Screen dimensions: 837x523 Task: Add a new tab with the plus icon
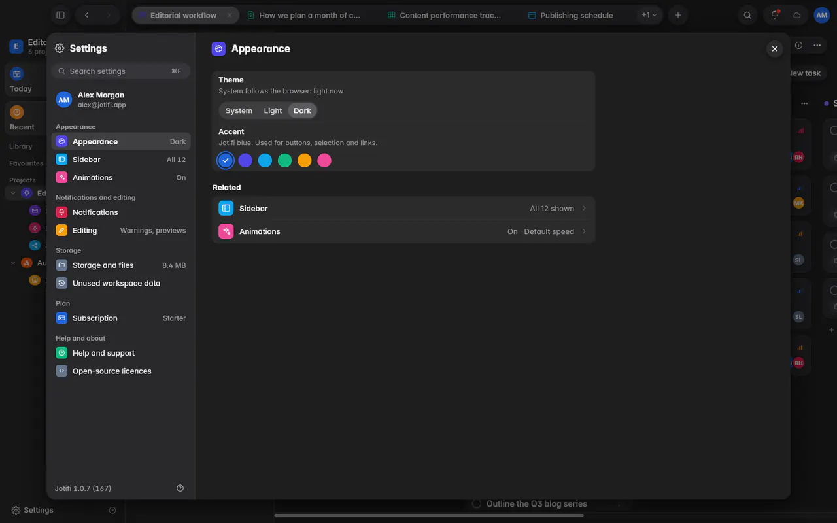[x=678, y=15]
